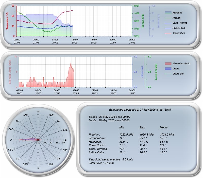Click the Total lluvia 0.0 mm text
This screenshot has height=178, width=203.
click(101, 163)
